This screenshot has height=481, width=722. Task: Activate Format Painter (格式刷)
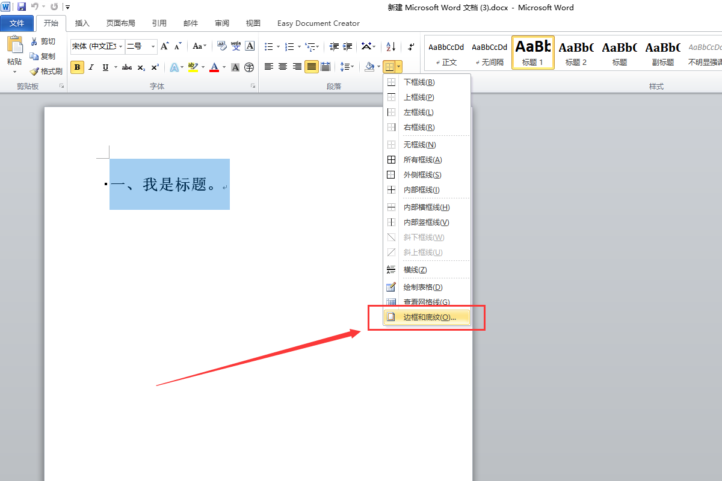pos(46,71)
